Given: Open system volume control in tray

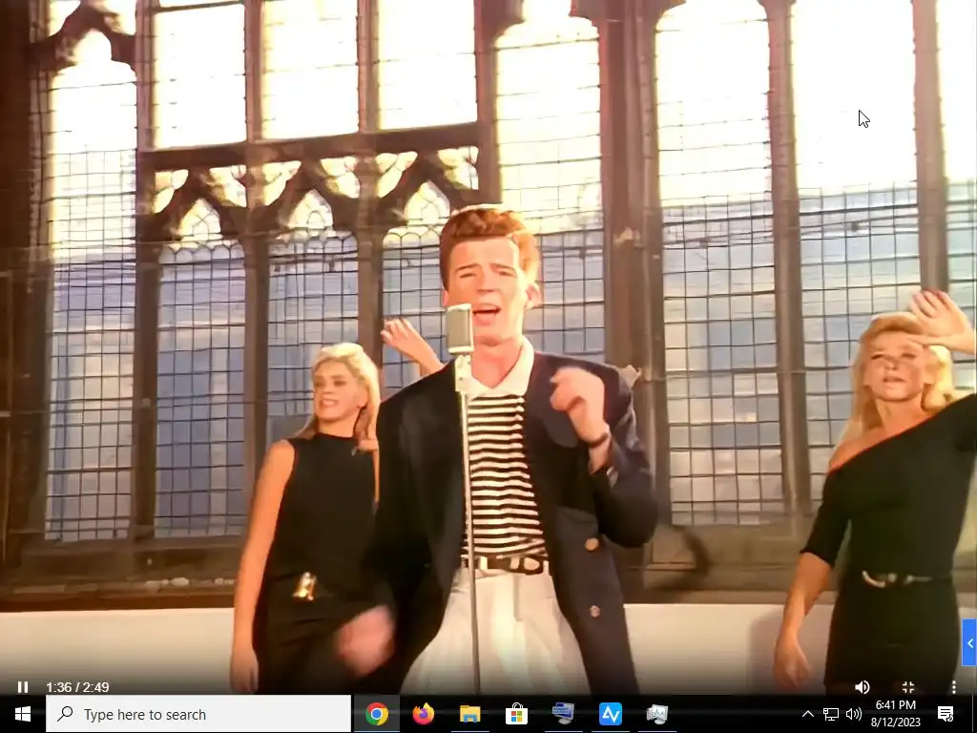Looking at the screenshot, I should click(854, 714).
